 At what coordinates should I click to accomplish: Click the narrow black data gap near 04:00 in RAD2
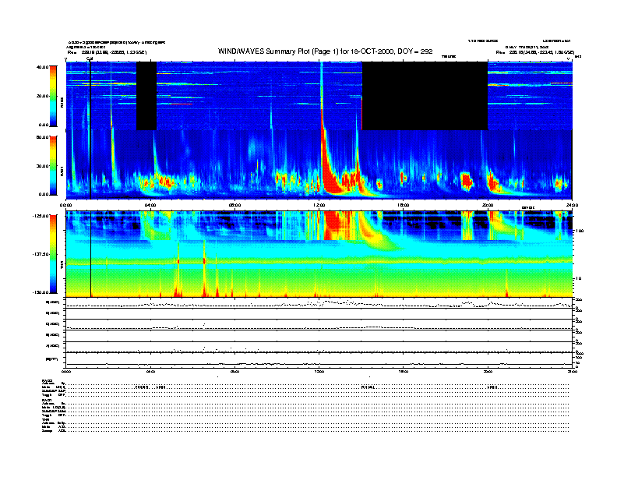click(x=146, y=96)
